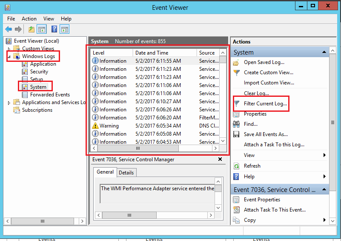Open the Help menu in menu bar

point(66,19)
